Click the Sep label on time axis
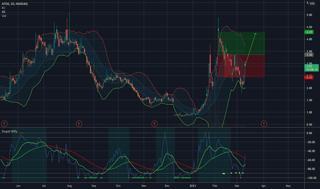The height and width of the screenshot is (189, 320). 94,186
